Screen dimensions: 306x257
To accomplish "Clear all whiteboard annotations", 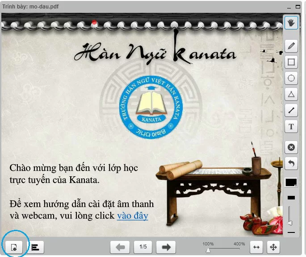I will [291, 147].
